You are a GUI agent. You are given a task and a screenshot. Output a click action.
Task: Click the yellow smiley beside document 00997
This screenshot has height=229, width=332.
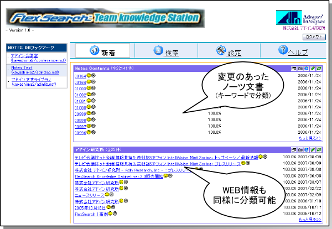[89, 126]
